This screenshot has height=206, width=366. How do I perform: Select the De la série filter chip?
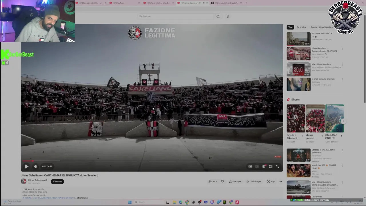point(301,27)
